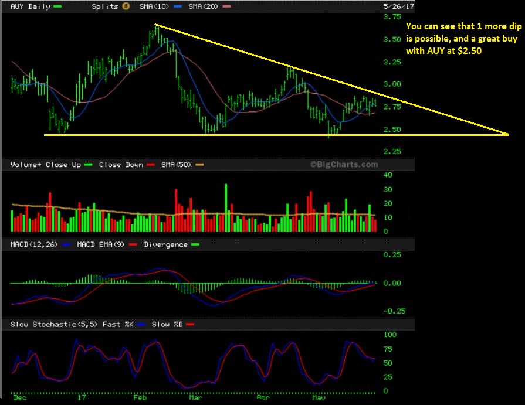Click the Apr month label on time axis

[x=263, y=397]
